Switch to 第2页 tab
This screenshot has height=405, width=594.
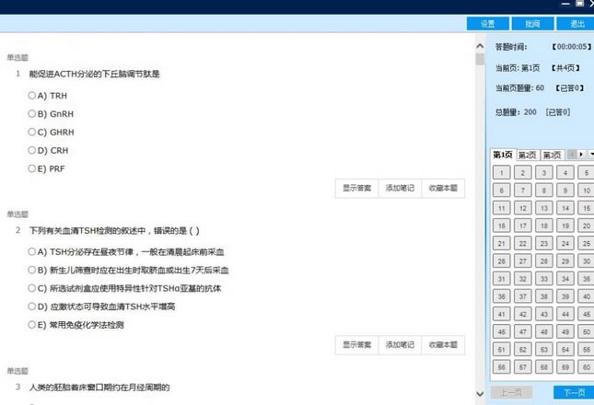coord(527,155)
